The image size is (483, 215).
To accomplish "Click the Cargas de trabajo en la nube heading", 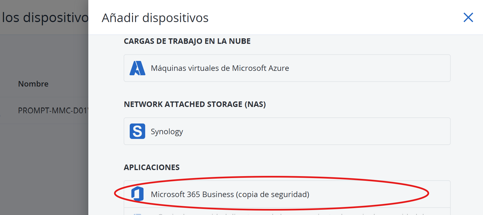I will pos(187,41).
